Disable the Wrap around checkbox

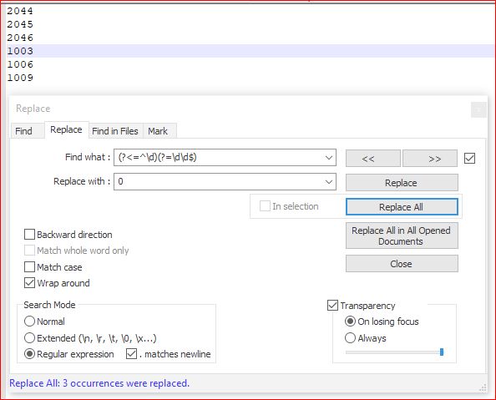[x=29, y=282]
